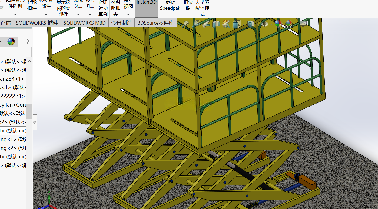Click the 更新 Speedpak button
Viewport: 378px width, 209px height.
click(x=170, y=5)
